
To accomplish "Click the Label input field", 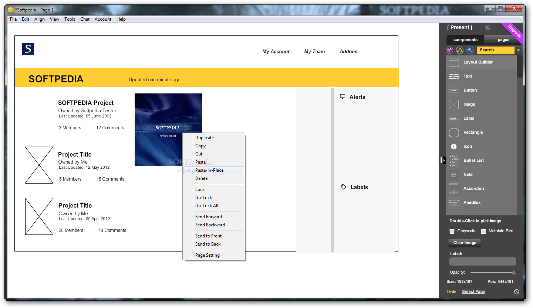I will coord(482,261).
